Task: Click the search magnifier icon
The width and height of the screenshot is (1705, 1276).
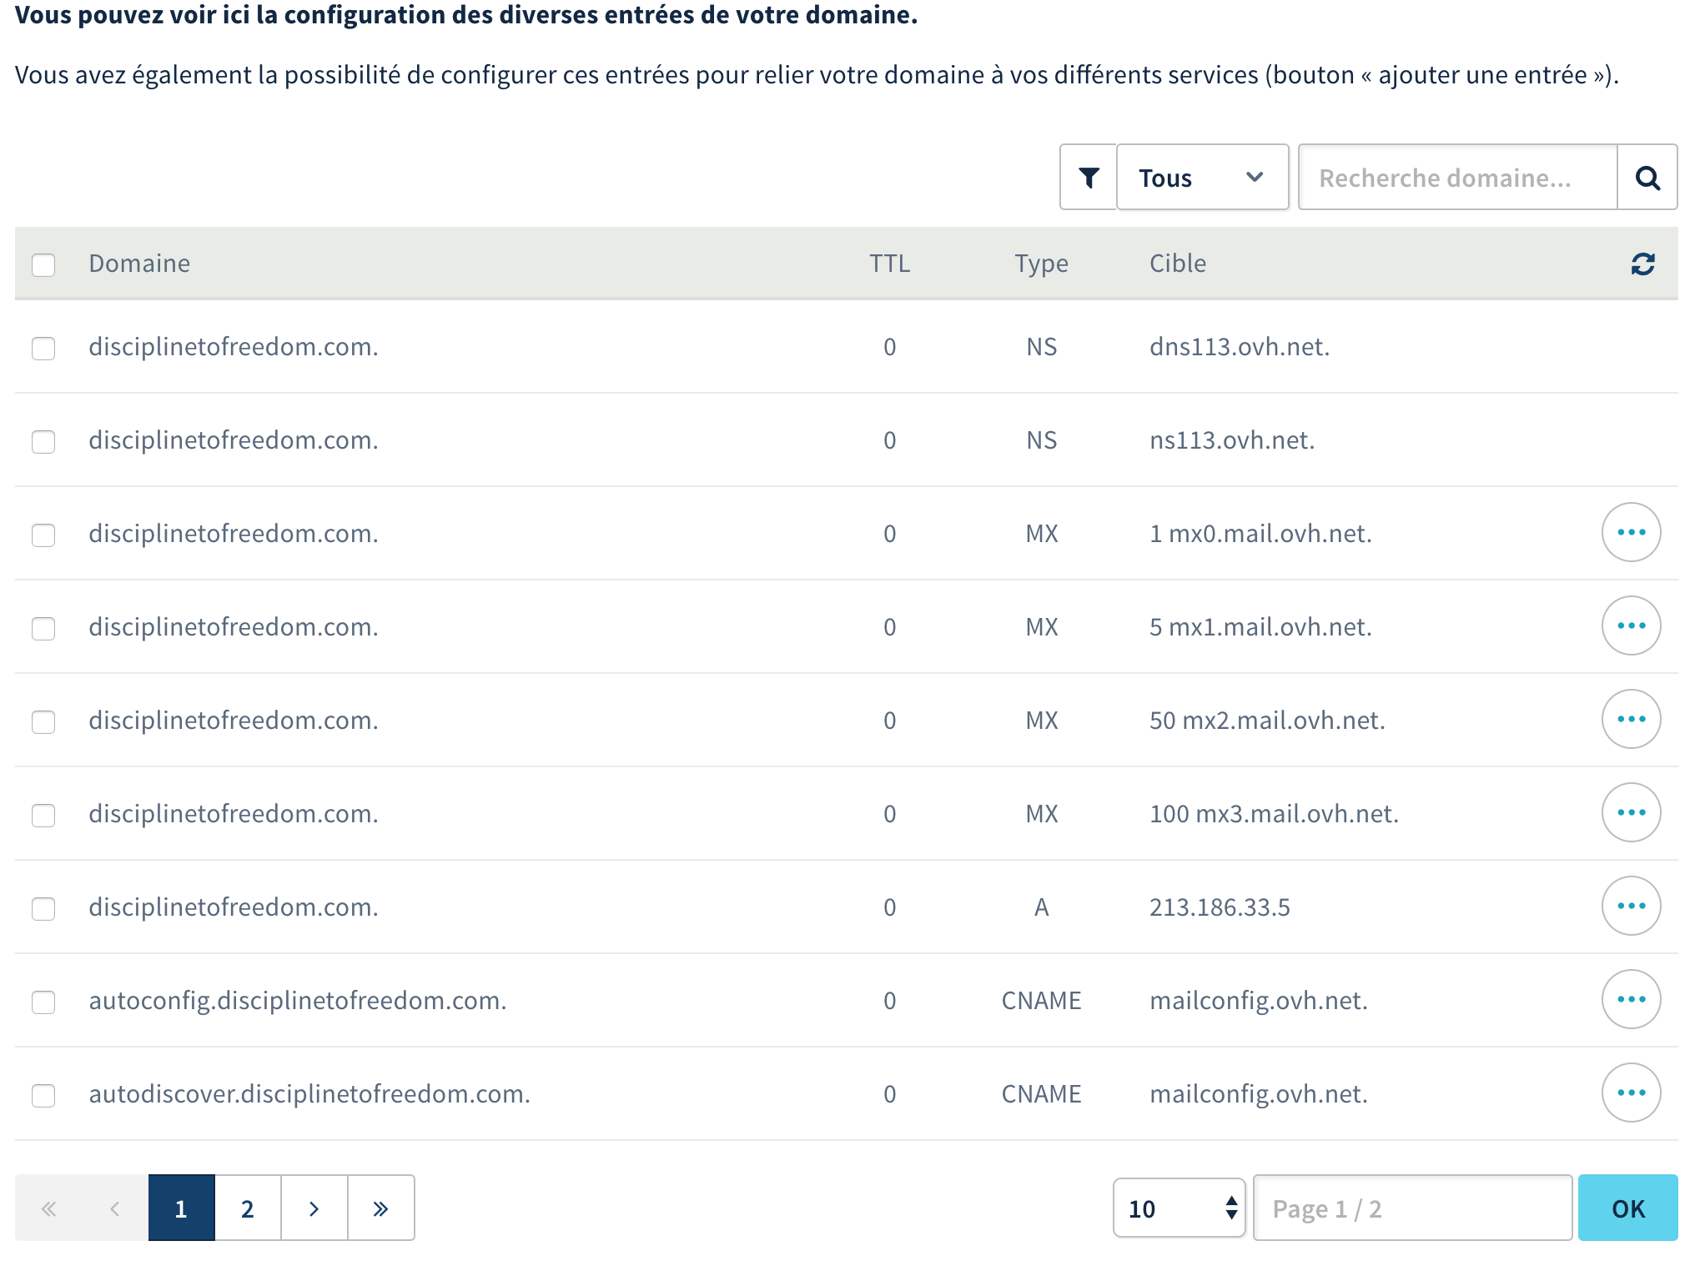Action: 1647,178
